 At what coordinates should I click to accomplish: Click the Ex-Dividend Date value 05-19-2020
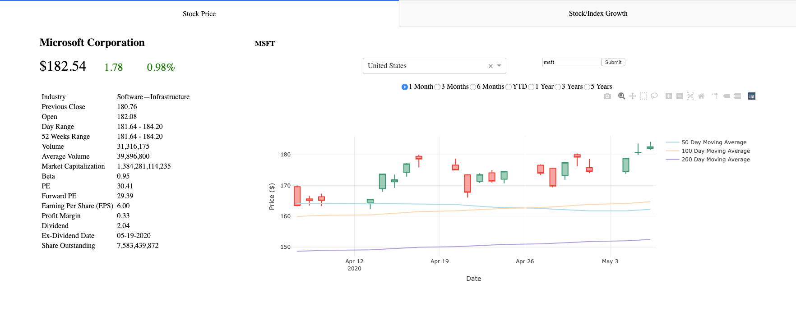coord(134,236)
